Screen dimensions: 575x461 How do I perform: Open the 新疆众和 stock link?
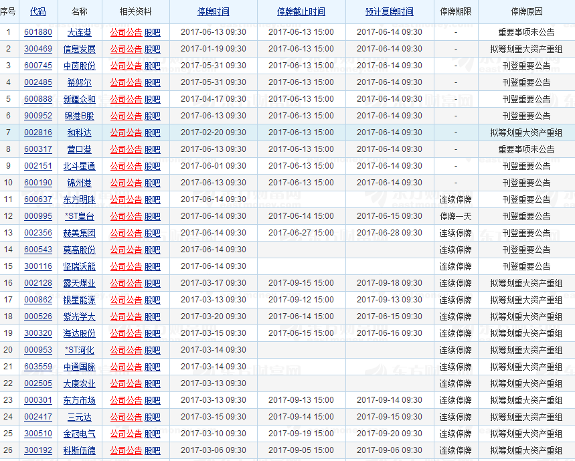point(79,99)
